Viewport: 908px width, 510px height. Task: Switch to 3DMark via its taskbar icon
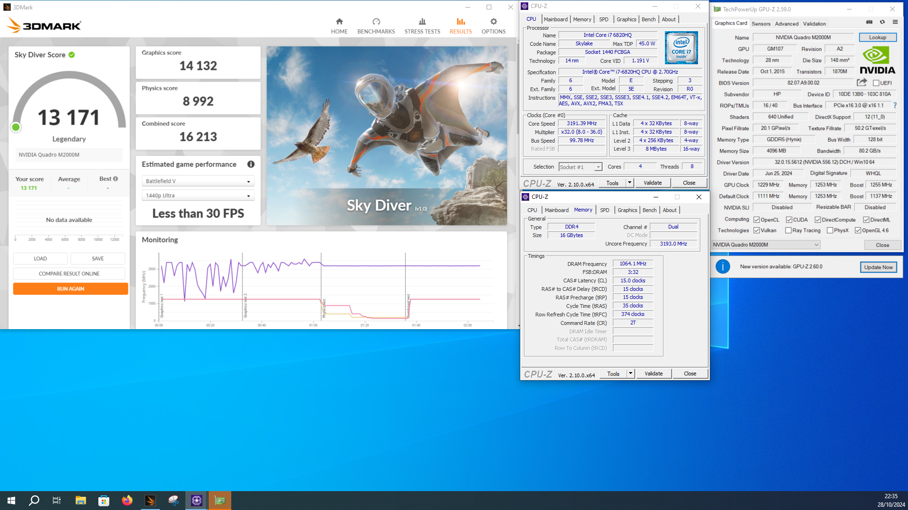pyautogui.click(x=150, y=501)
